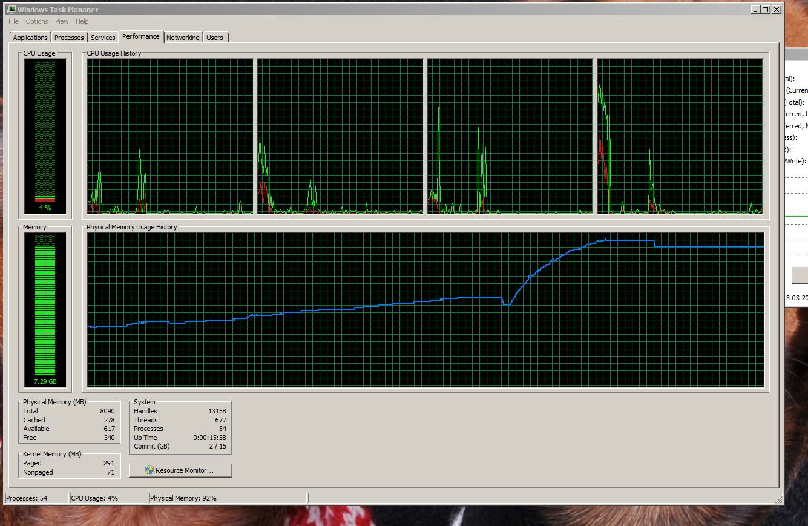Switch to the Applications tab

[x=30, y=38]
